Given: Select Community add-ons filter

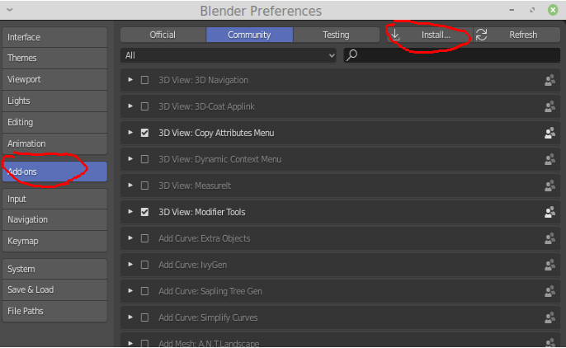Looking at the screenshot, I should (249, 35).
